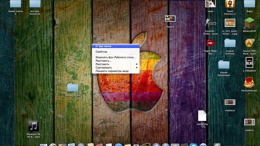The height and width of the screenshot is (146, 260).
Task: Select the 'Новая папка 2' folder icon
Action: click(x=15, y=4)
